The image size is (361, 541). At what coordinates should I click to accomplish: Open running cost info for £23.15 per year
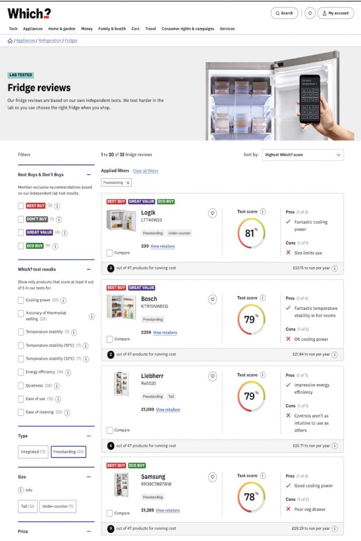coord(335,268)
